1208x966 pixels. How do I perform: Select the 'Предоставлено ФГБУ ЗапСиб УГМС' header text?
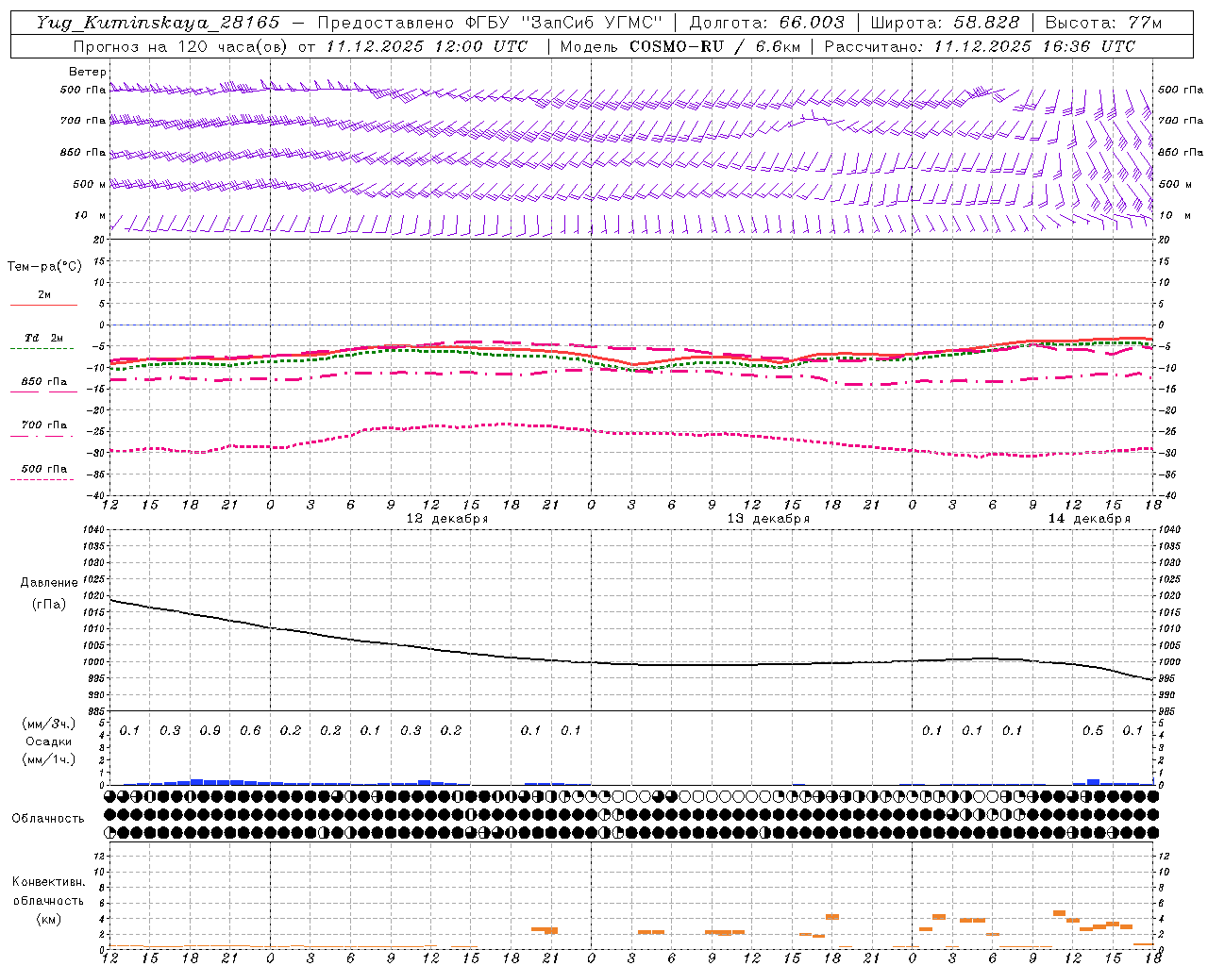(490, 23)
